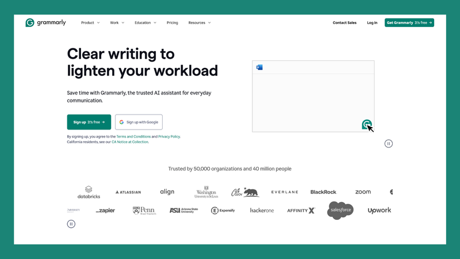Image resolution: width=460 pixels, height=259 pixels.
Task: Click the 'Clear writing to lighten your workload' heading
Action: click(143, 62)
